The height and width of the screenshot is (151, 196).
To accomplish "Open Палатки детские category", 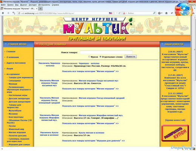I will 17,136.
